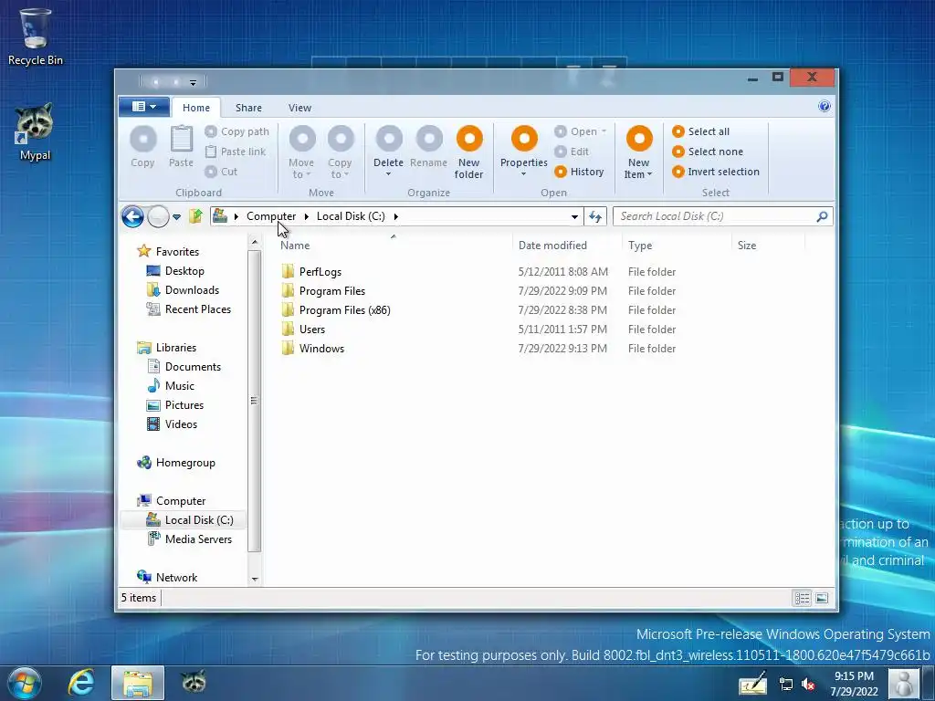Click the Help question mark icon
935x701 pixels.
[x=825, y=107]
